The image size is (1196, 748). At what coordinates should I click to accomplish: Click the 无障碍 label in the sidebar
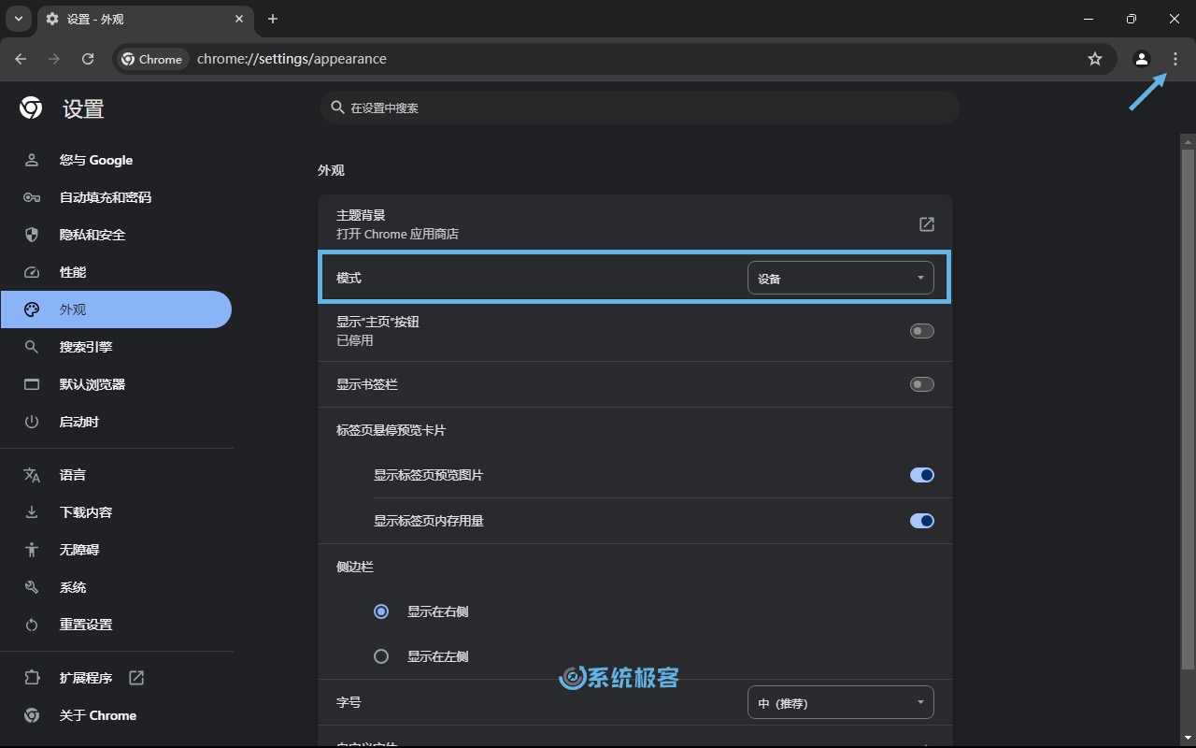(x=79, y=550)
